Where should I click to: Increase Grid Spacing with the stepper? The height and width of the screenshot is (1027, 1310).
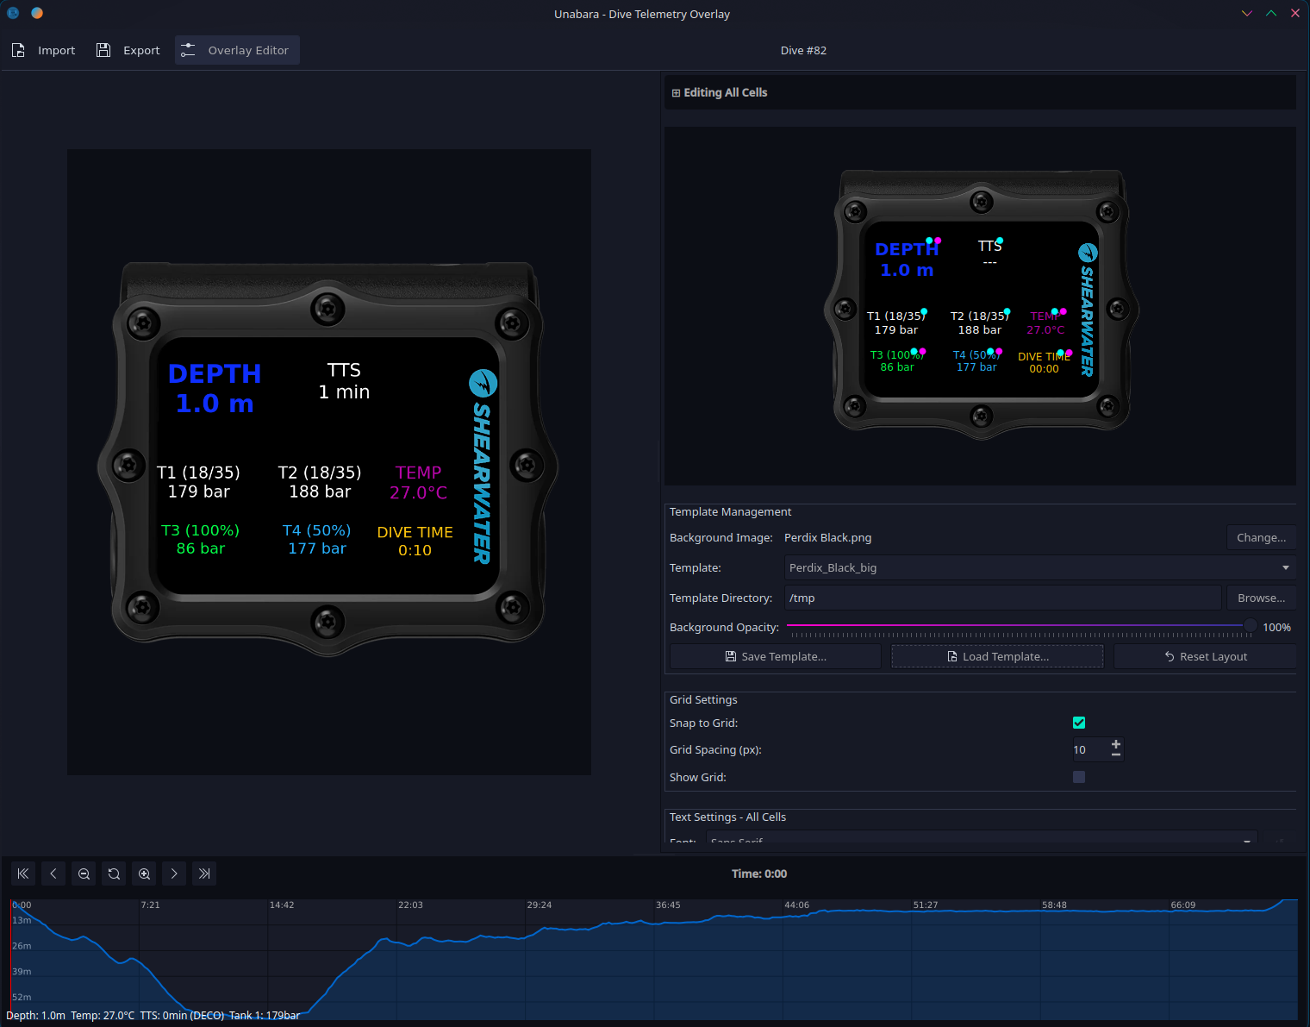1114,744
